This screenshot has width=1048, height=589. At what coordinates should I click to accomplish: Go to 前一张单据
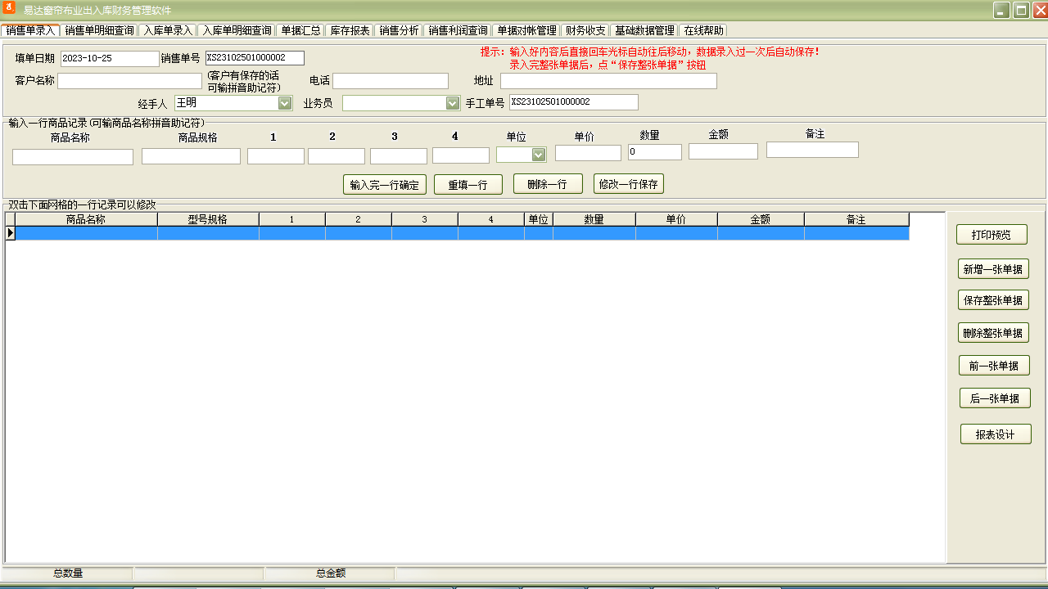(x=994, y=366)
